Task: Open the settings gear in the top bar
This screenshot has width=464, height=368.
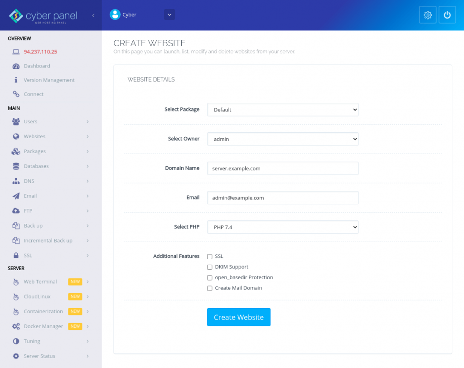Action: [x=427, y=15]
